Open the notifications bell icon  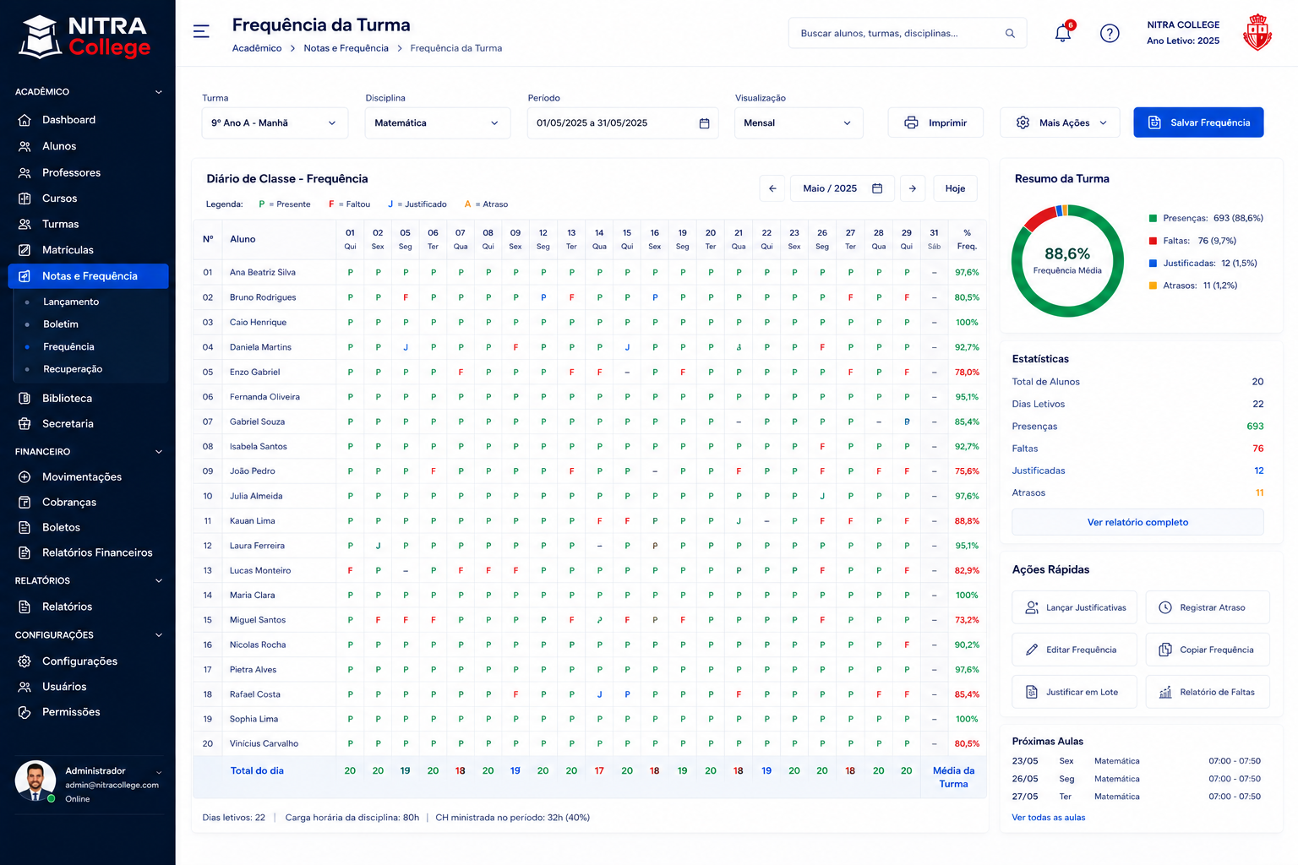click(1063, 34)
